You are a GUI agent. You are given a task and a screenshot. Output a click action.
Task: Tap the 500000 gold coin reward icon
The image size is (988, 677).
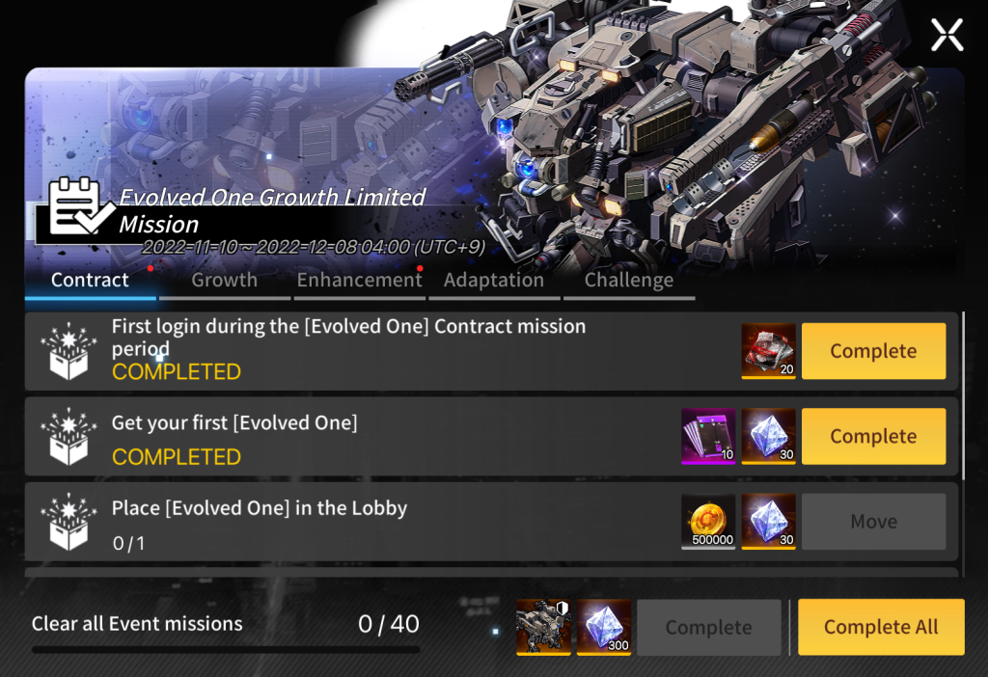708,522
